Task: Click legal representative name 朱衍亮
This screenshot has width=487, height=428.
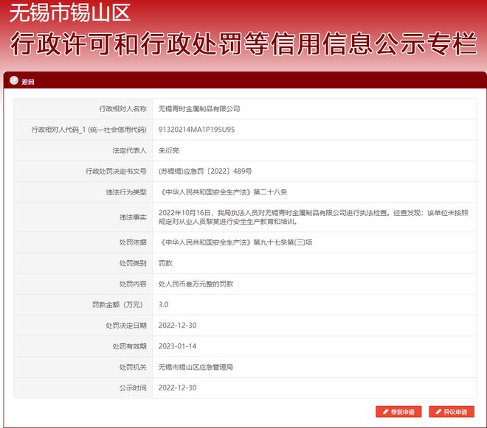Action: [x=170, y=150]
